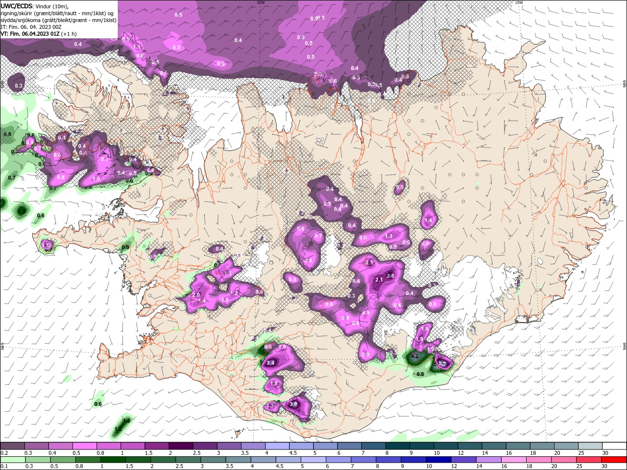The width and height of the screenshot is (627, 470).
Task: Click the grayish-purple 0.2 swatch in the snow legend
Action: pos(12,446)
